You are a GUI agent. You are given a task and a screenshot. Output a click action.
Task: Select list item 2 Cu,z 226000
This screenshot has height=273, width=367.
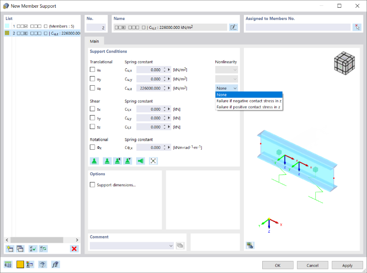[x=42, y=33]
